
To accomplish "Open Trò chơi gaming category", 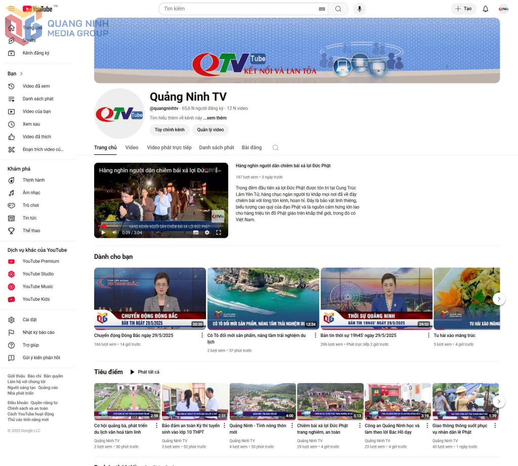I will pos(30,205).
